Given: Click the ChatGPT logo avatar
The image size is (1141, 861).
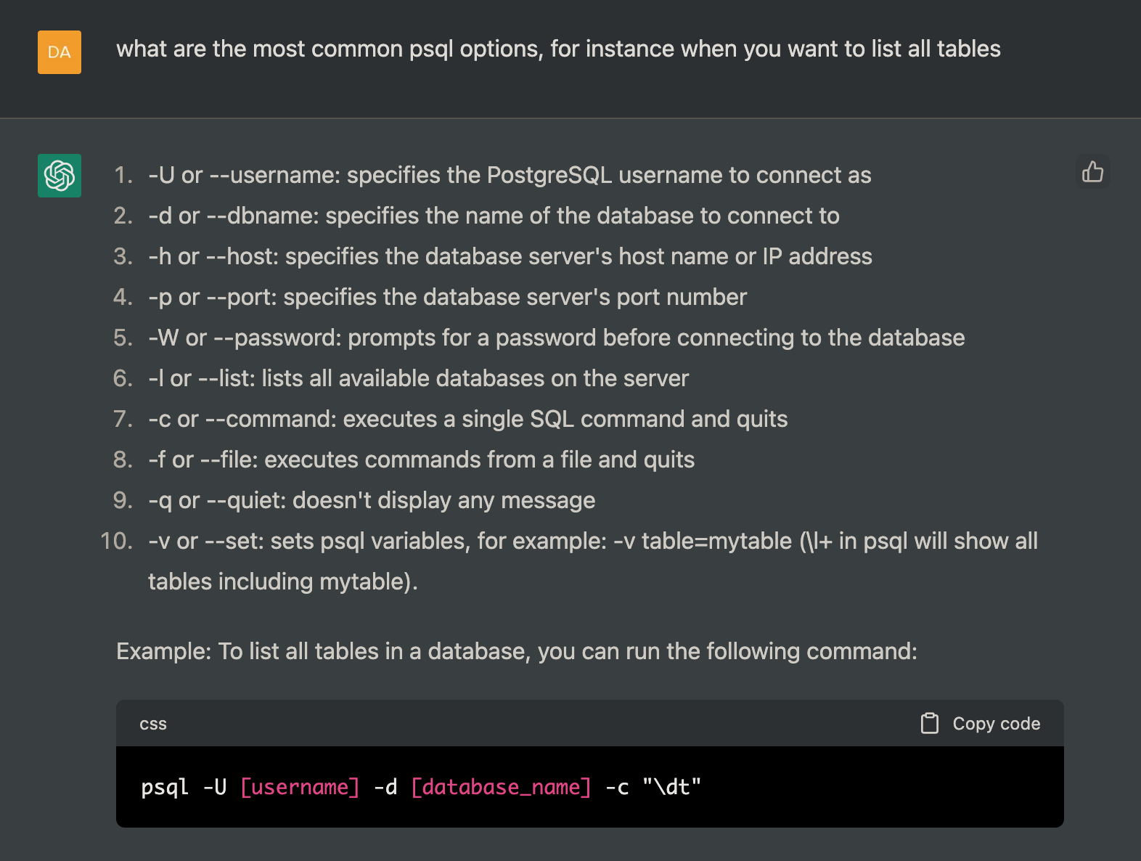Looking at the screenshot, I should point(60,176).
